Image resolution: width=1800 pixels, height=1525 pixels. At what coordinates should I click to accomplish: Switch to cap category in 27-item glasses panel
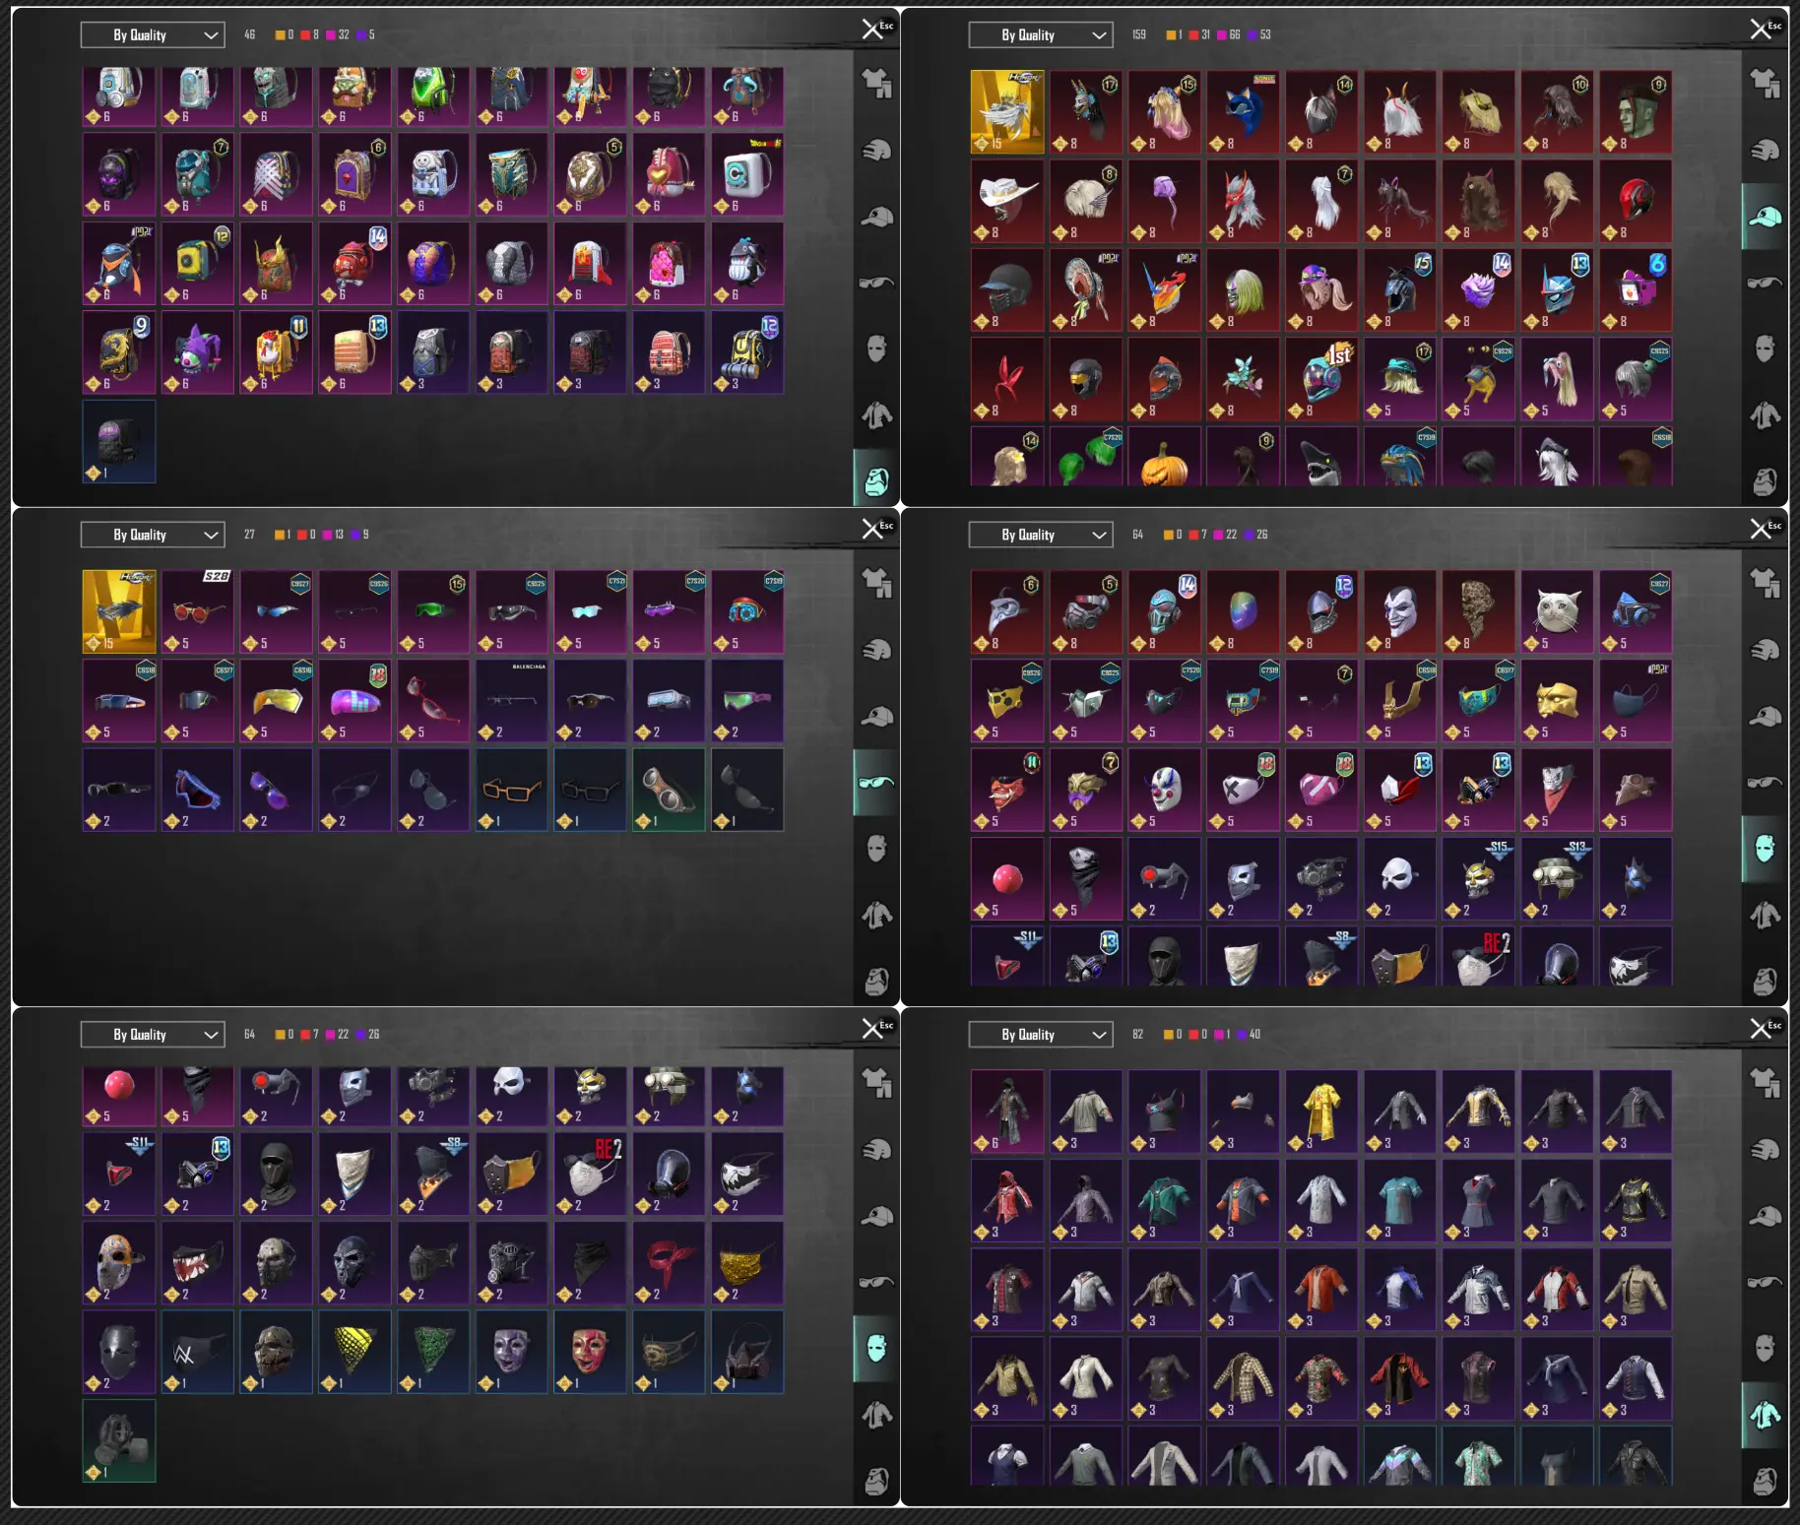point(876,716)
